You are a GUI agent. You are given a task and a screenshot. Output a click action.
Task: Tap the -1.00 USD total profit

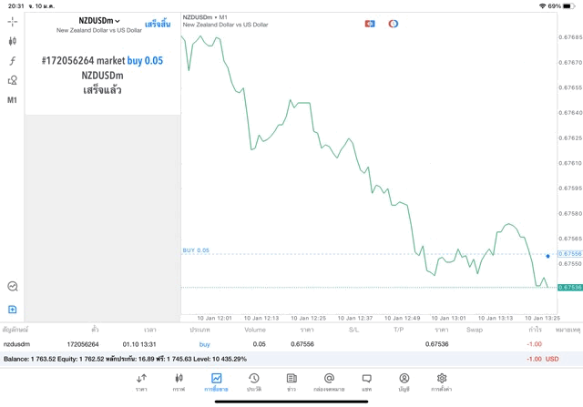point(543,359)
